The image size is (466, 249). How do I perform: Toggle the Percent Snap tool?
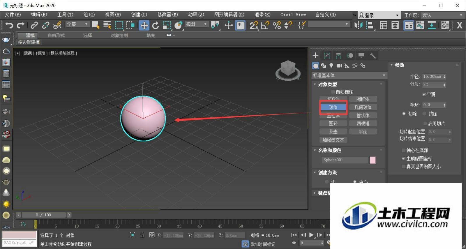click(277, 25)
